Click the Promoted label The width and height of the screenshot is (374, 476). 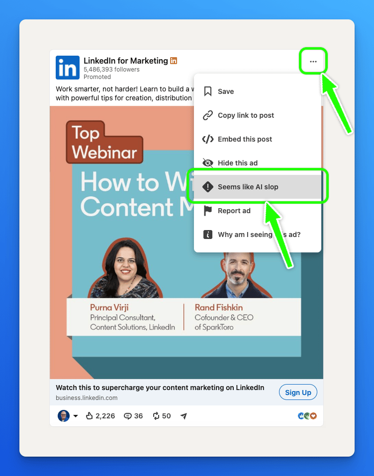tap(97, 77)
